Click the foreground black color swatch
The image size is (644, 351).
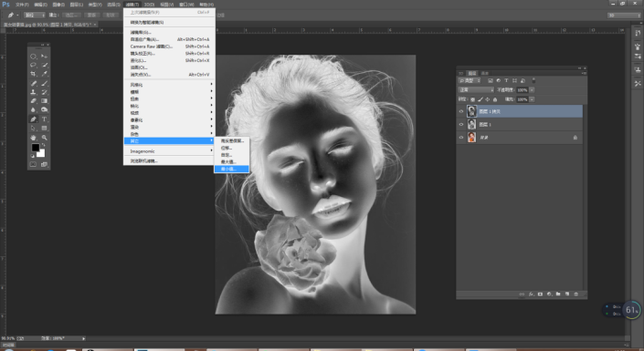tap(36, 148)
